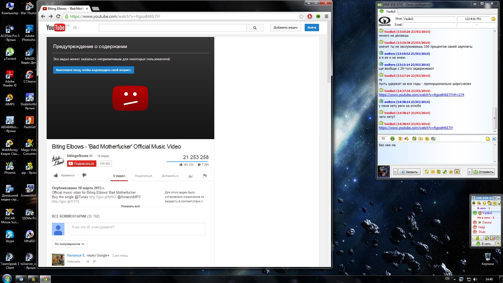Report video with flag icon
The image size is (503, 283).
tap(205, 176)
